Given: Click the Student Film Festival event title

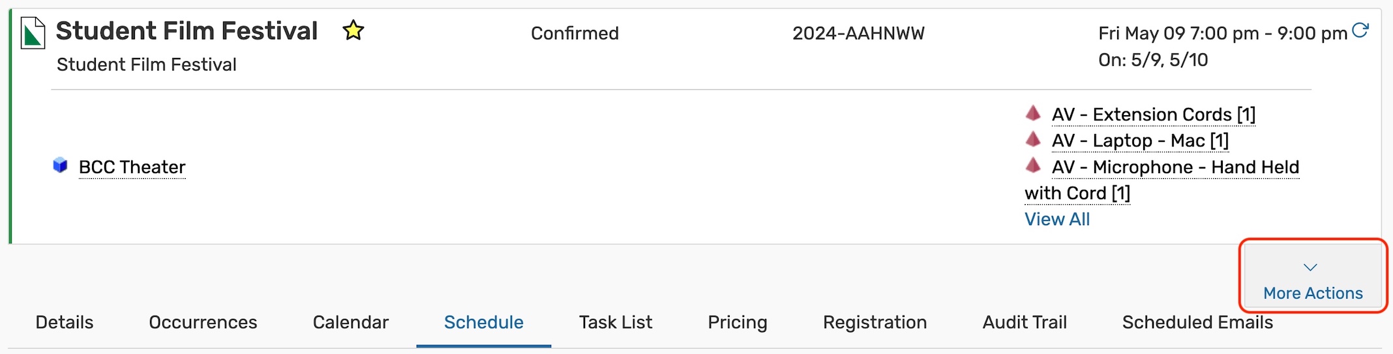Looking at the screenshot, I should point(187,31).
